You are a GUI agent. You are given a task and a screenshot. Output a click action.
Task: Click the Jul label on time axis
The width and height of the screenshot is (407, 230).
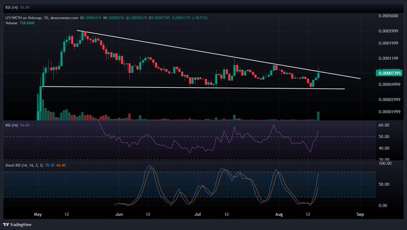[x=198, y=214]
